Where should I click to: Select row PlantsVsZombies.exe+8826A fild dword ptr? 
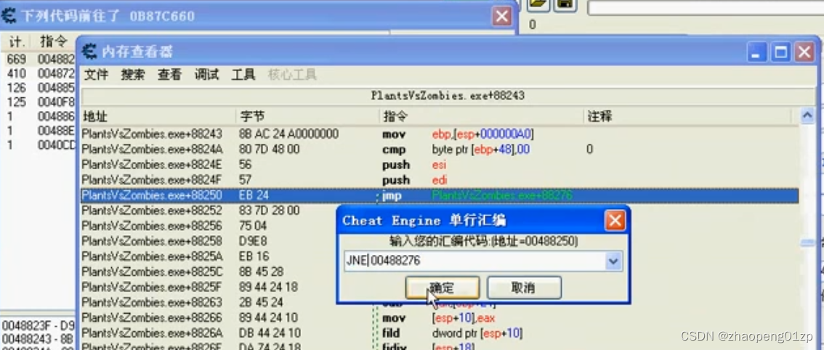click(x=440, y=333)
